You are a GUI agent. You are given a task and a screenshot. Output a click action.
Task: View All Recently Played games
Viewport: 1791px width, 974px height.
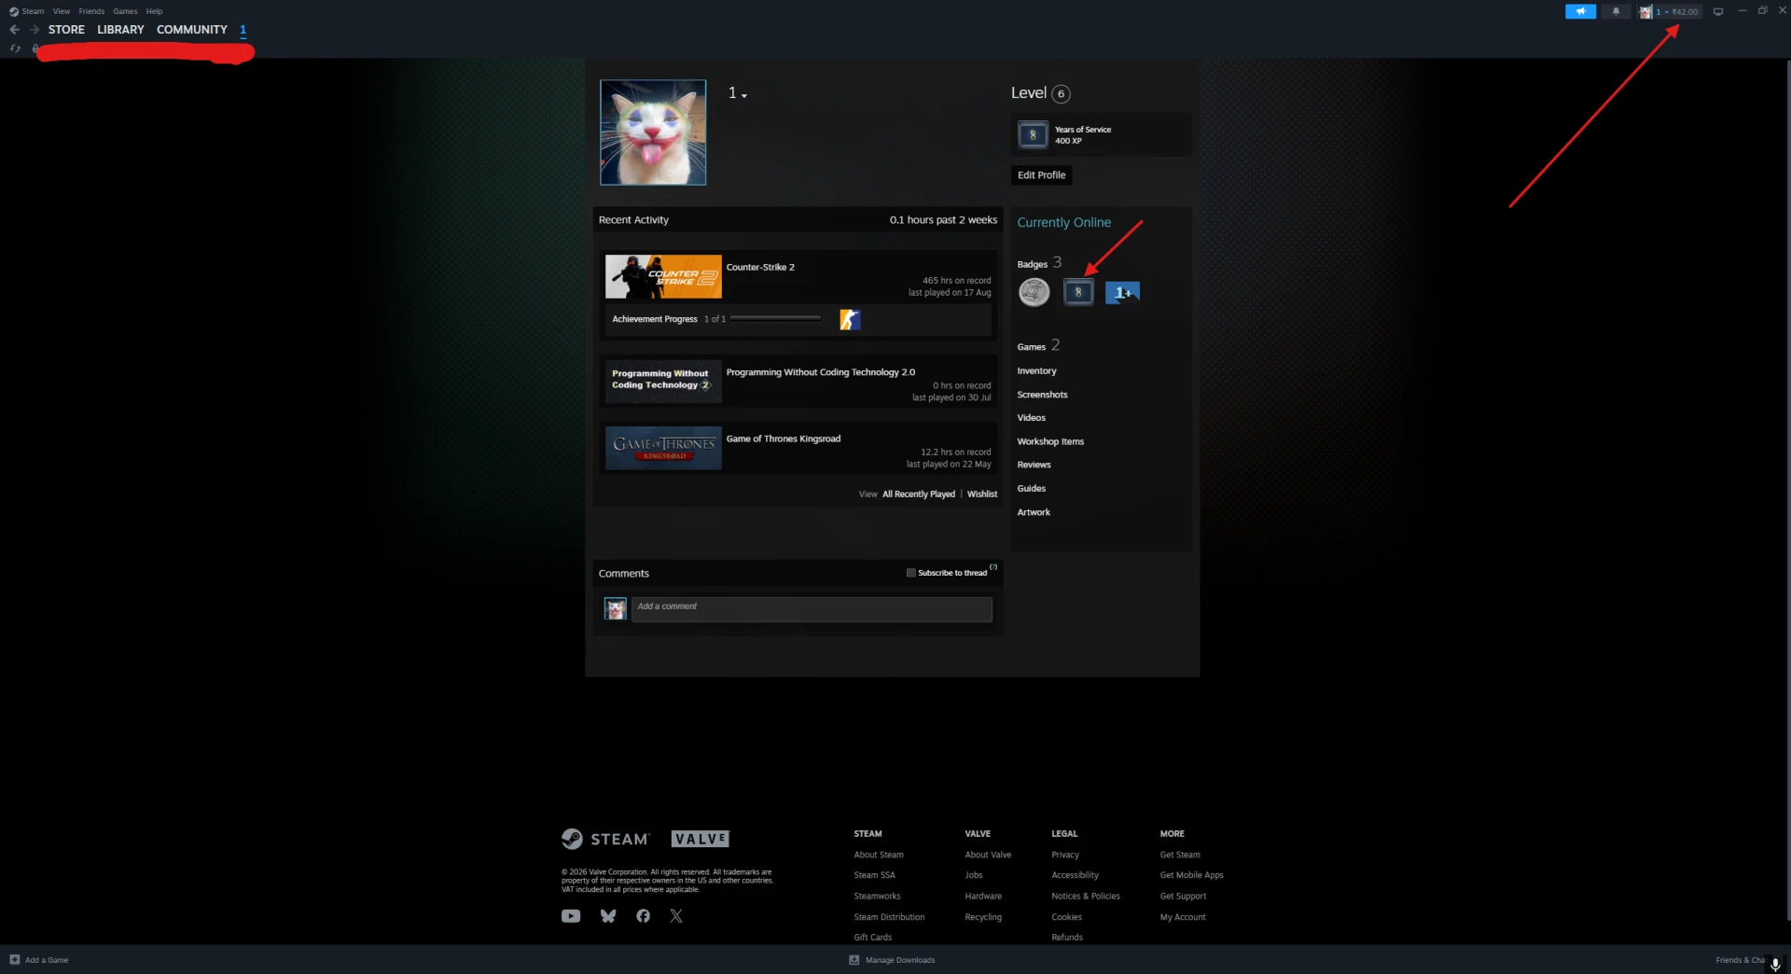(919, 494)
